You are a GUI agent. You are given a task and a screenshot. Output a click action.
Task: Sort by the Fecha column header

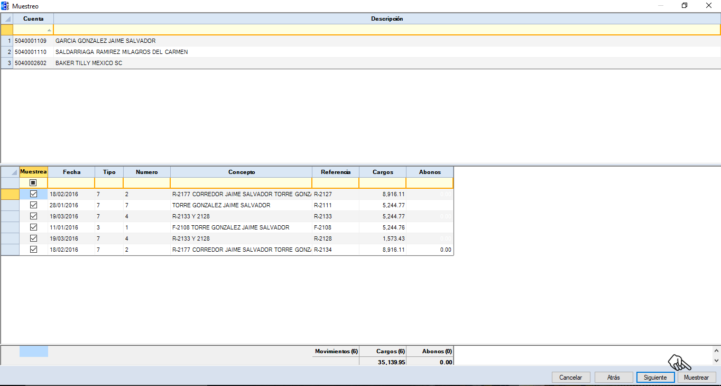[x=71, y=172]
